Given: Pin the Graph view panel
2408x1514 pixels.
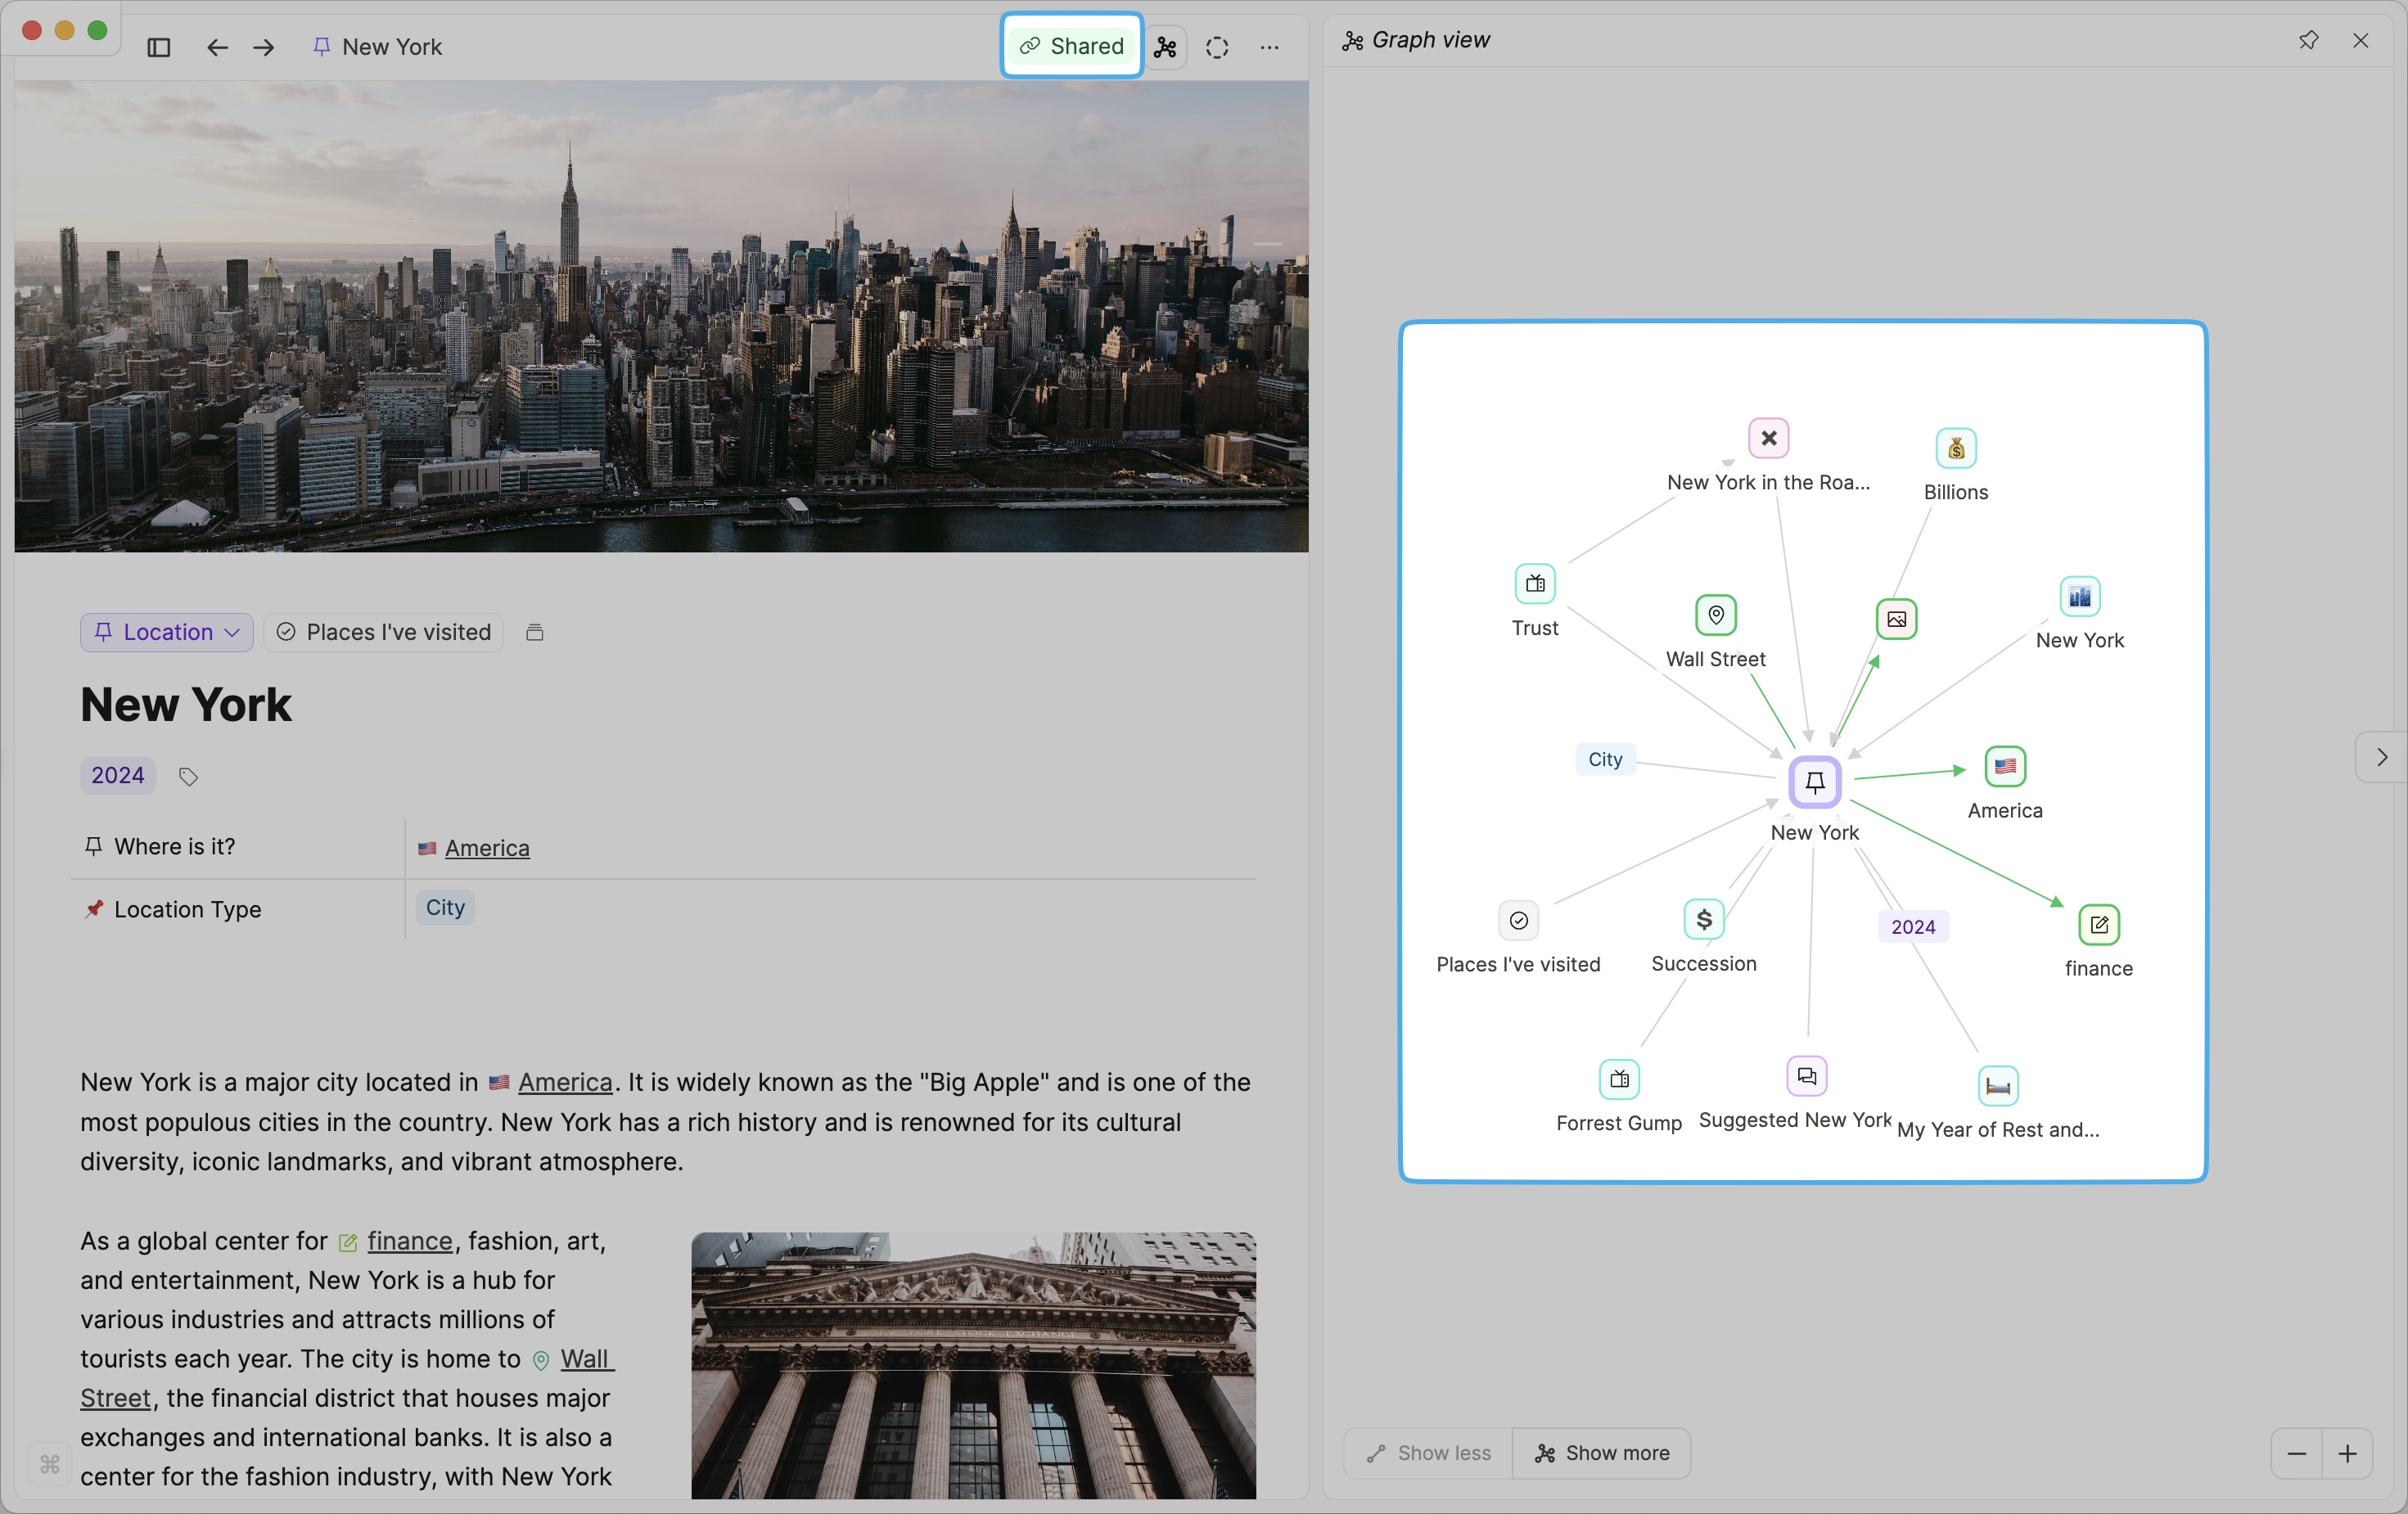Looking at the screenshot, I should (x=2308, y=40).
